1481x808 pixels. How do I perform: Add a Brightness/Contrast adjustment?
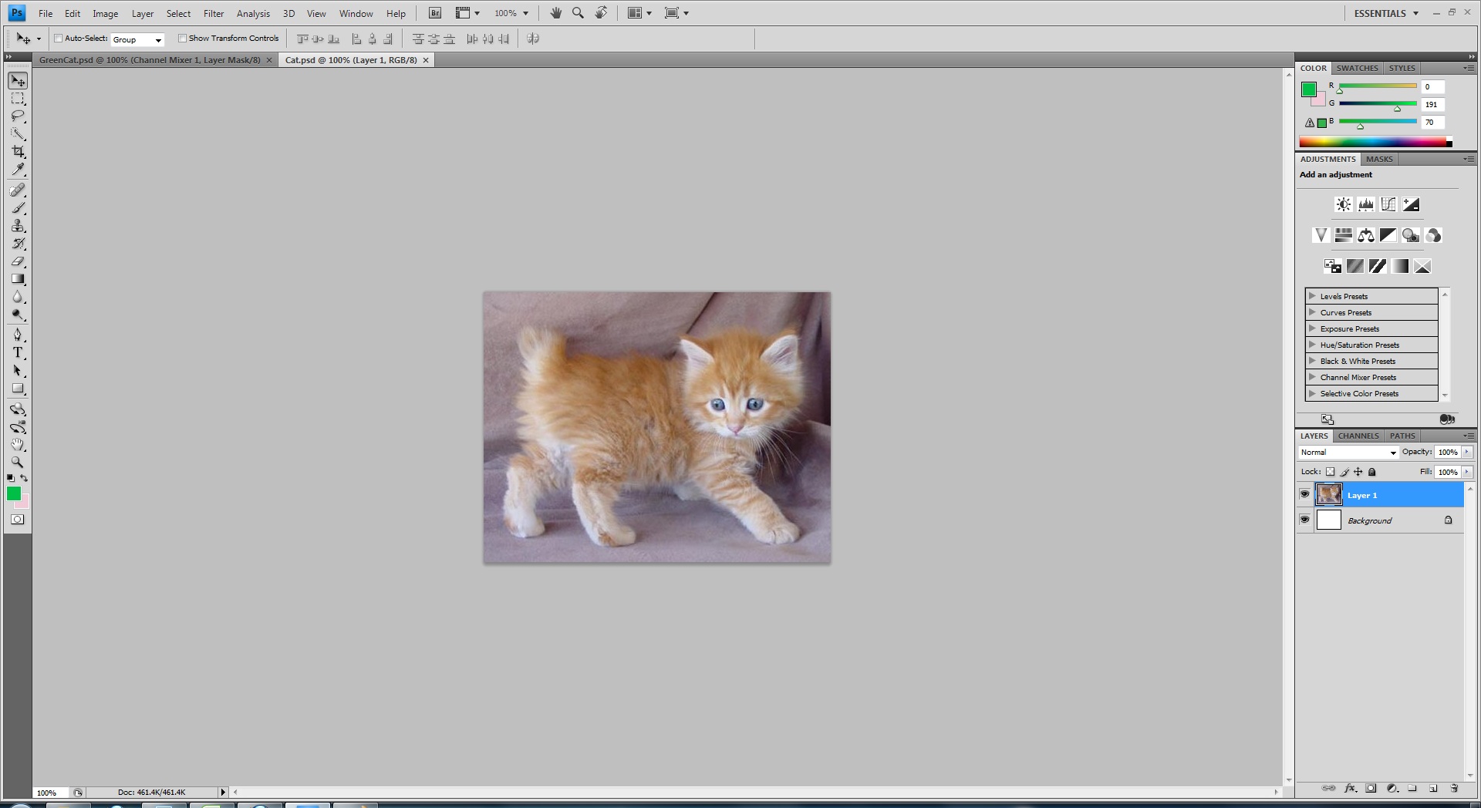click(x=1344, y=204)
